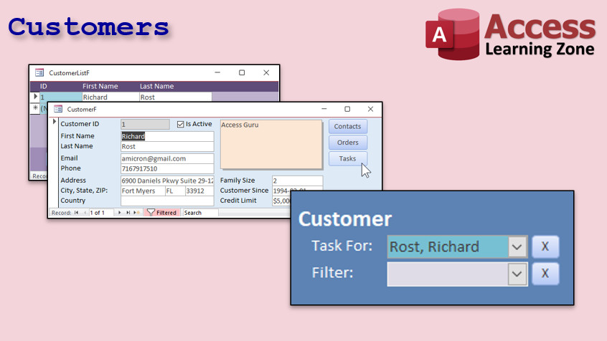This screenshot has height=341, width=607.
Task: Click the Email field with amicron@gmail.com
Action: (167, 158)
